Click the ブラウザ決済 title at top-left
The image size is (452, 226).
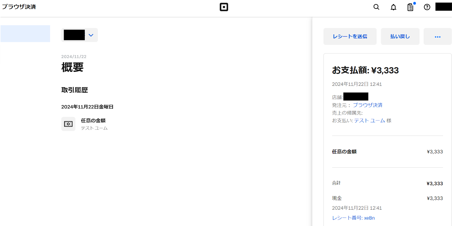click(x=19, y=7)
